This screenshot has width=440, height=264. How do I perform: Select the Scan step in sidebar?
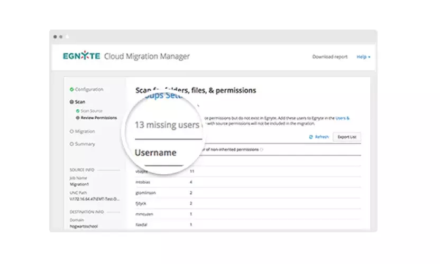77,102
